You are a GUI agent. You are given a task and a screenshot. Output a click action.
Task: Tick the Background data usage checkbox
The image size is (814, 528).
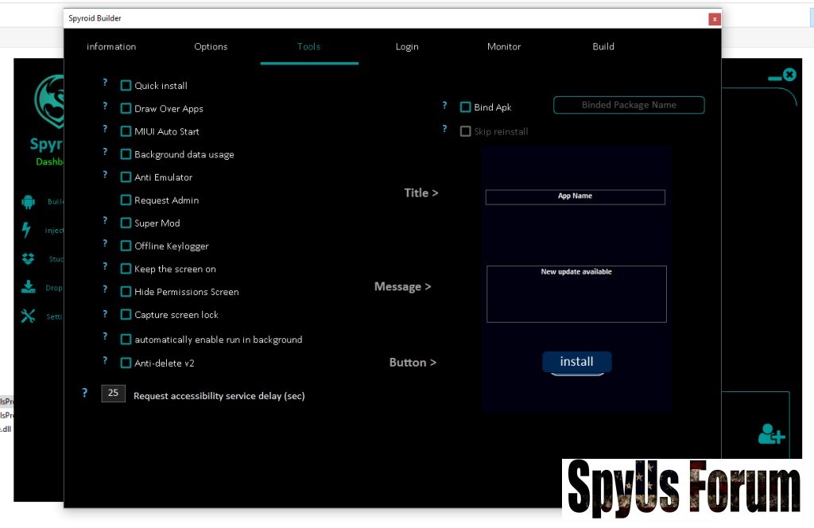(x=126, y=154)
